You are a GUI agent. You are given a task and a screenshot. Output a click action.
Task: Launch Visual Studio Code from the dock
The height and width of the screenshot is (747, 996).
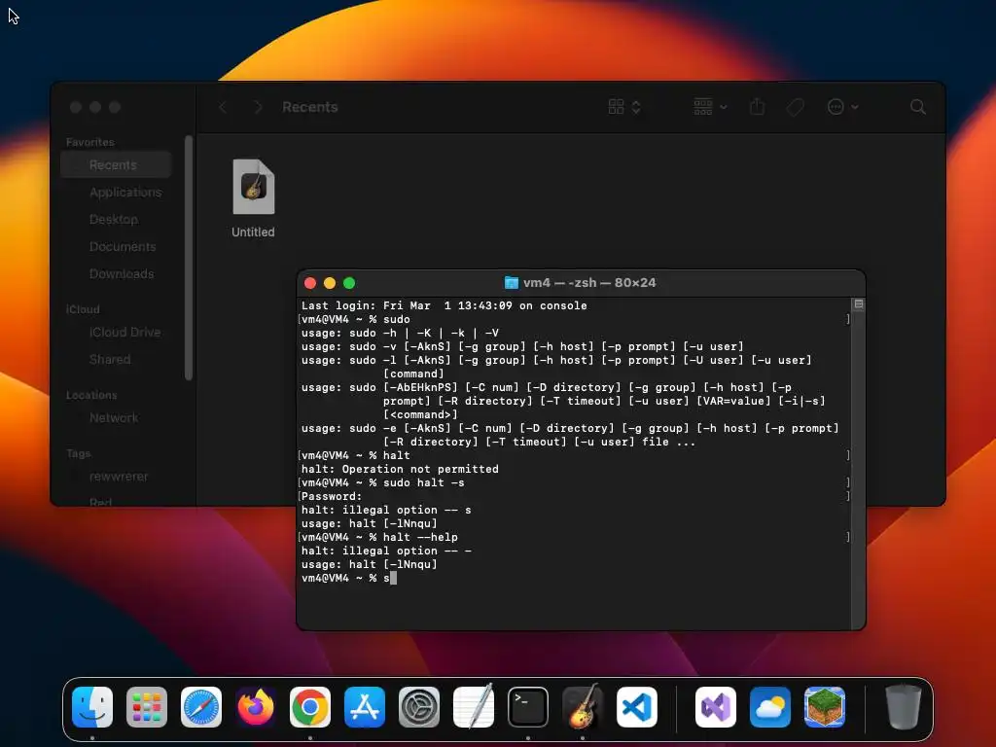637,707
